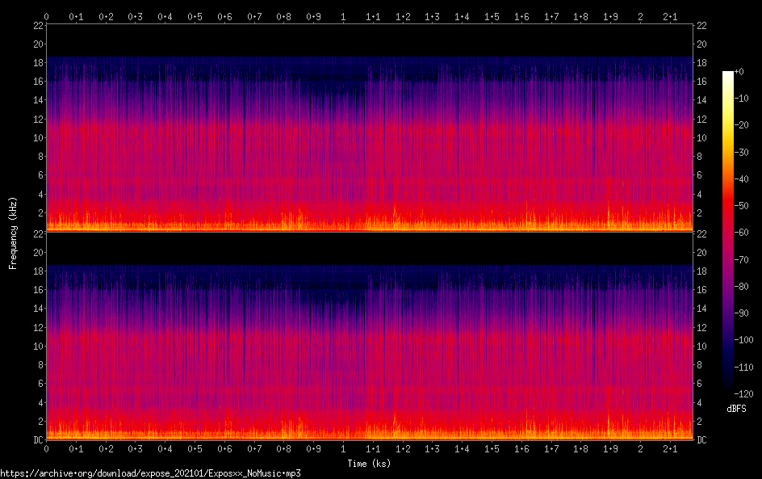Click the '8' label on the lower channel's right axis
This screenshot has width=762, height=479.
pyautogui.click(x=699, y=365)
